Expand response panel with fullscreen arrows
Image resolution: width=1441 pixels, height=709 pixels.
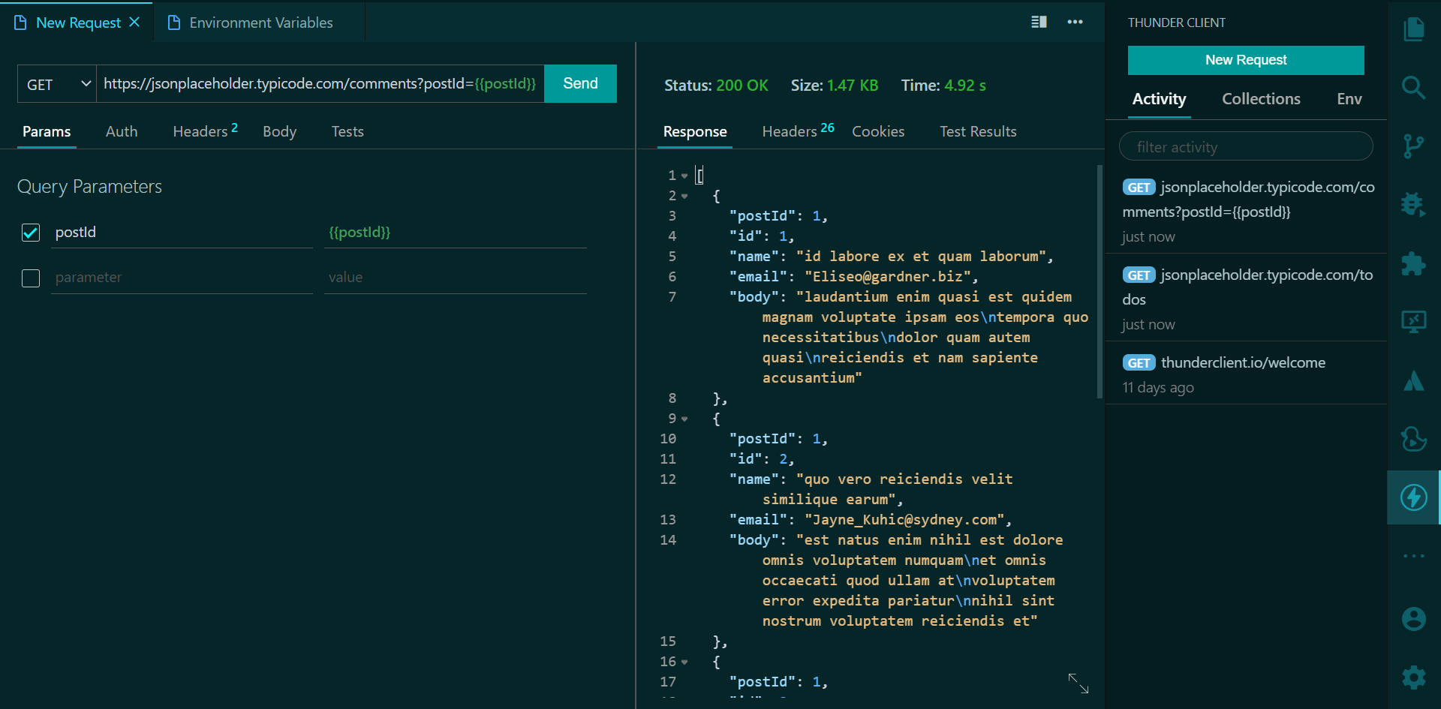pos(1078,683)
